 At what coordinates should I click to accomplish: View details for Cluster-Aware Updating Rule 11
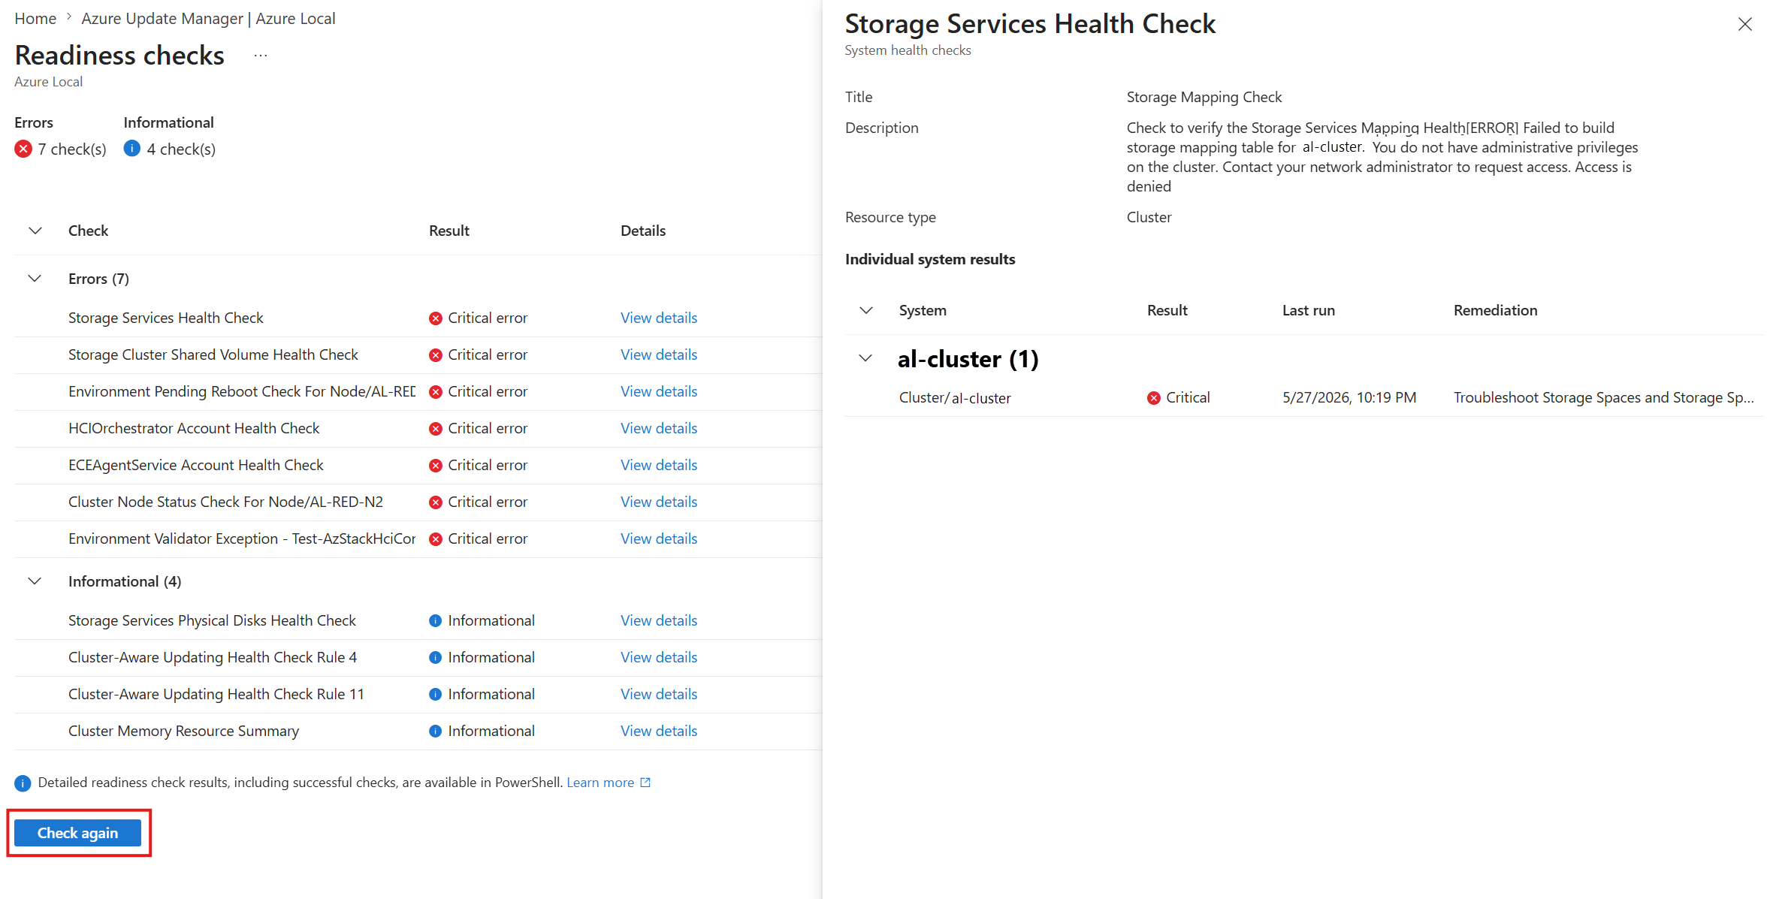pyautogui.click(x=659, y=694)
